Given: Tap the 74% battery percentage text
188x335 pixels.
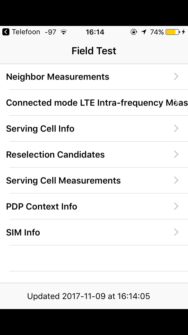Looking at the screenshot, I should tap(157, 32).
